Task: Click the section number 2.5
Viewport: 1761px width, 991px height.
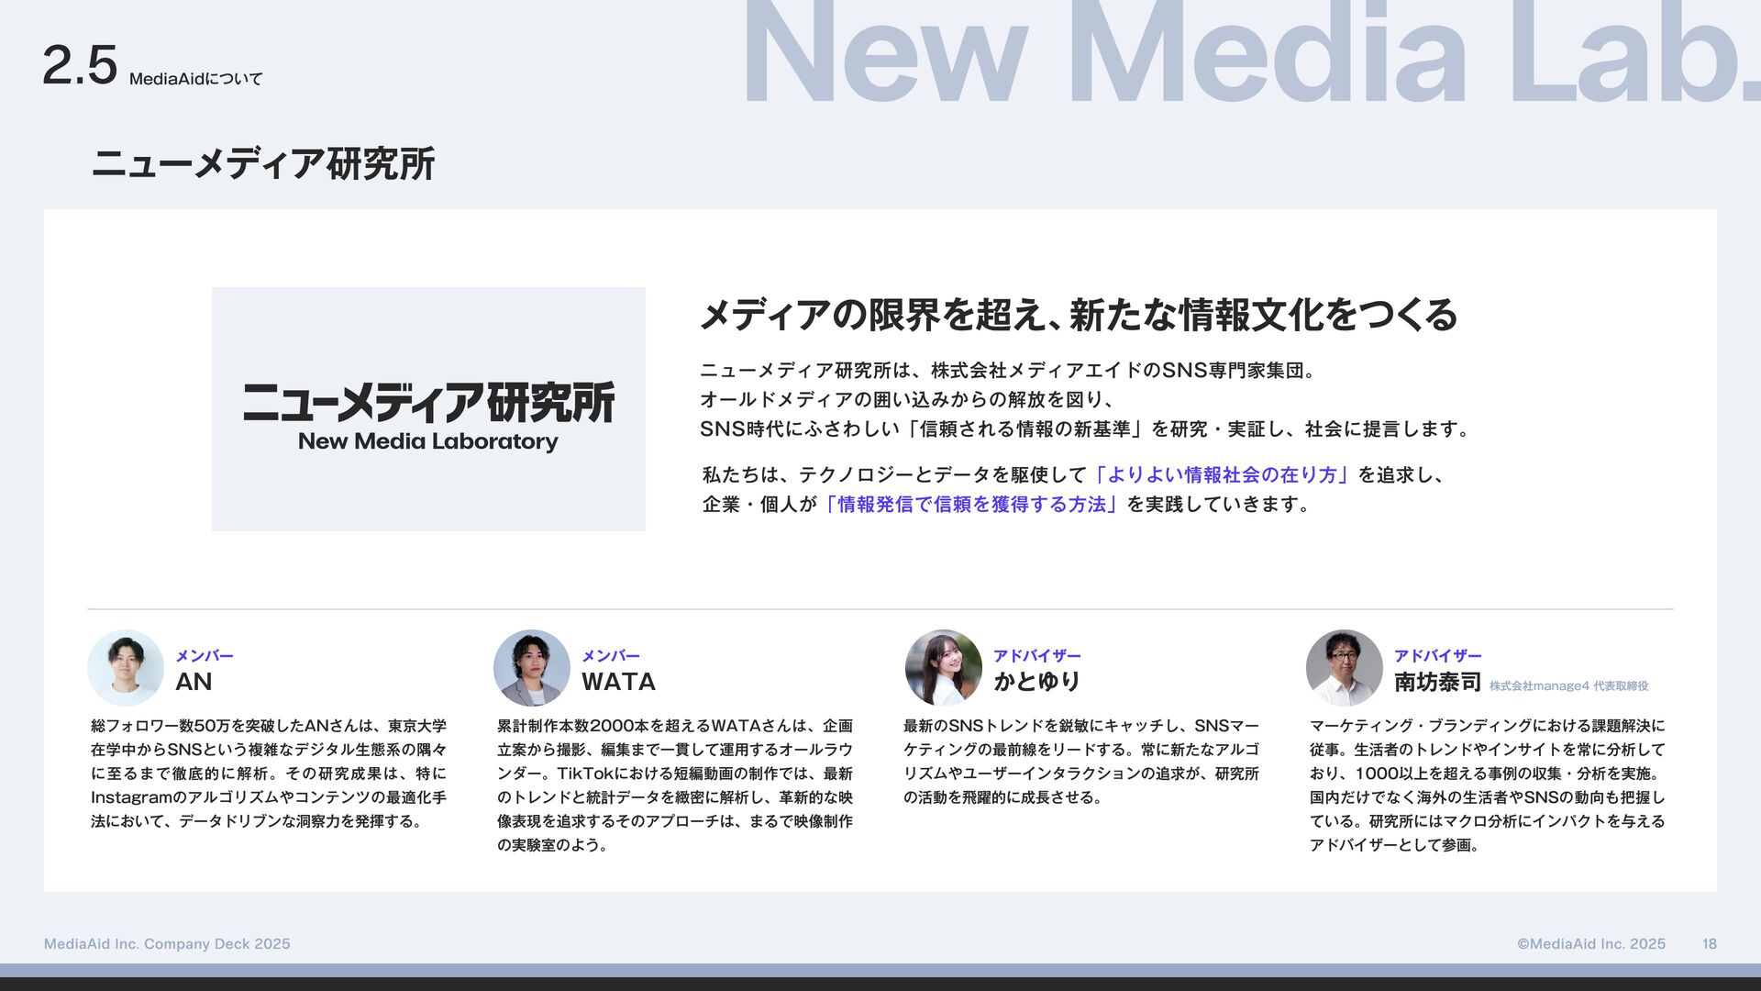Action: click(80, 66)
